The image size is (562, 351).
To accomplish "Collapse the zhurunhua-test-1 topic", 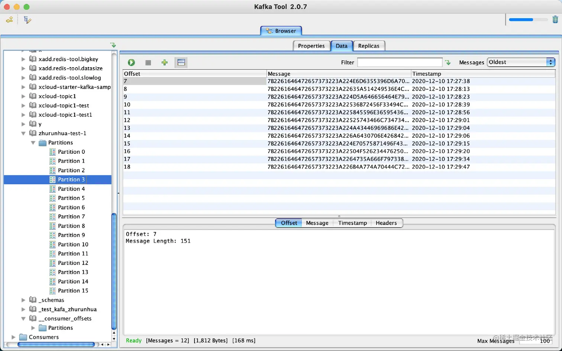I will (23, 133).
